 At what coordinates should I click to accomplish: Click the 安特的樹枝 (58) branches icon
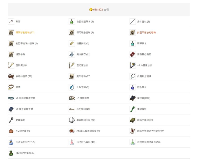pyautogui.click(x=11, y=76)
